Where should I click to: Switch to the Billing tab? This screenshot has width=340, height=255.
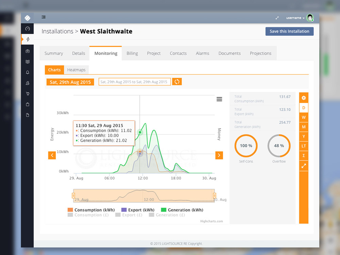(132, 53)
